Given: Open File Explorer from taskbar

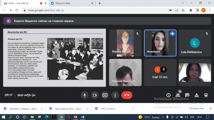Looking at the screenshot, I should coord(32,117).
